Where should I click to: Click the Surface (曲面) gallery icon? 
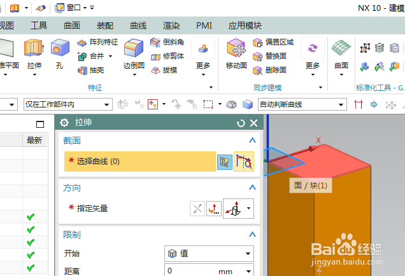coord(341,48)
